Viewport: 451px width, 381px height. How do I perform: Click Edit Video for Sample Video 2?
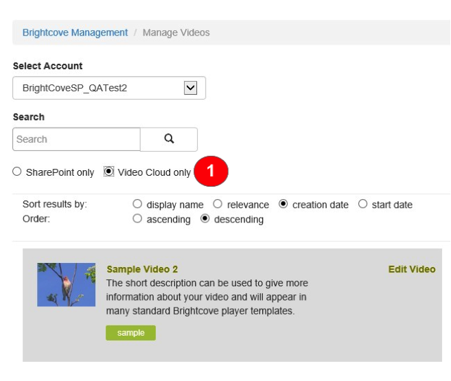pos(411,269)
